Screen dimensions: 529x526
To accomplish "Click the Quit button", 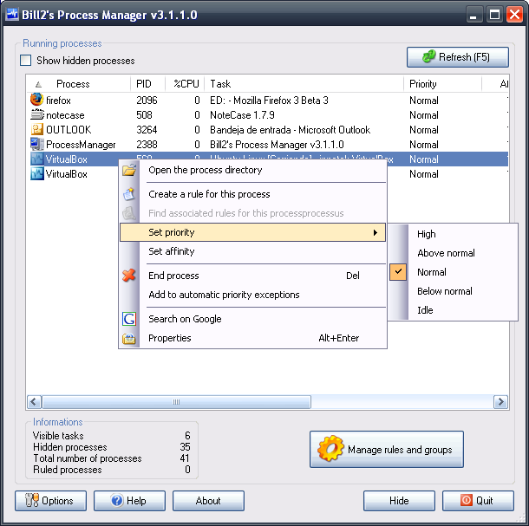I will pyautogui.click(x=478, y=501).
